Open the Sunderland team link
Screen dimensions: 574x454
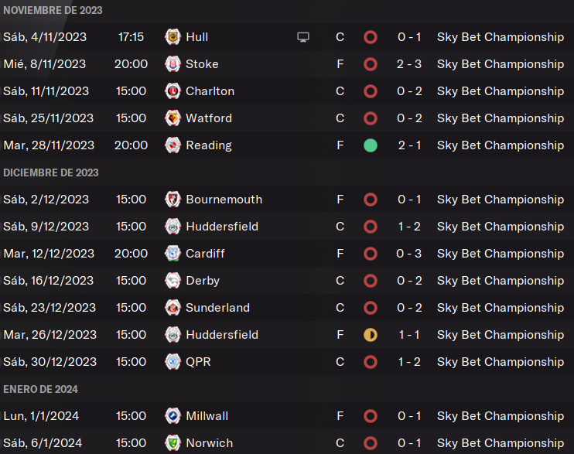(217, 308)
